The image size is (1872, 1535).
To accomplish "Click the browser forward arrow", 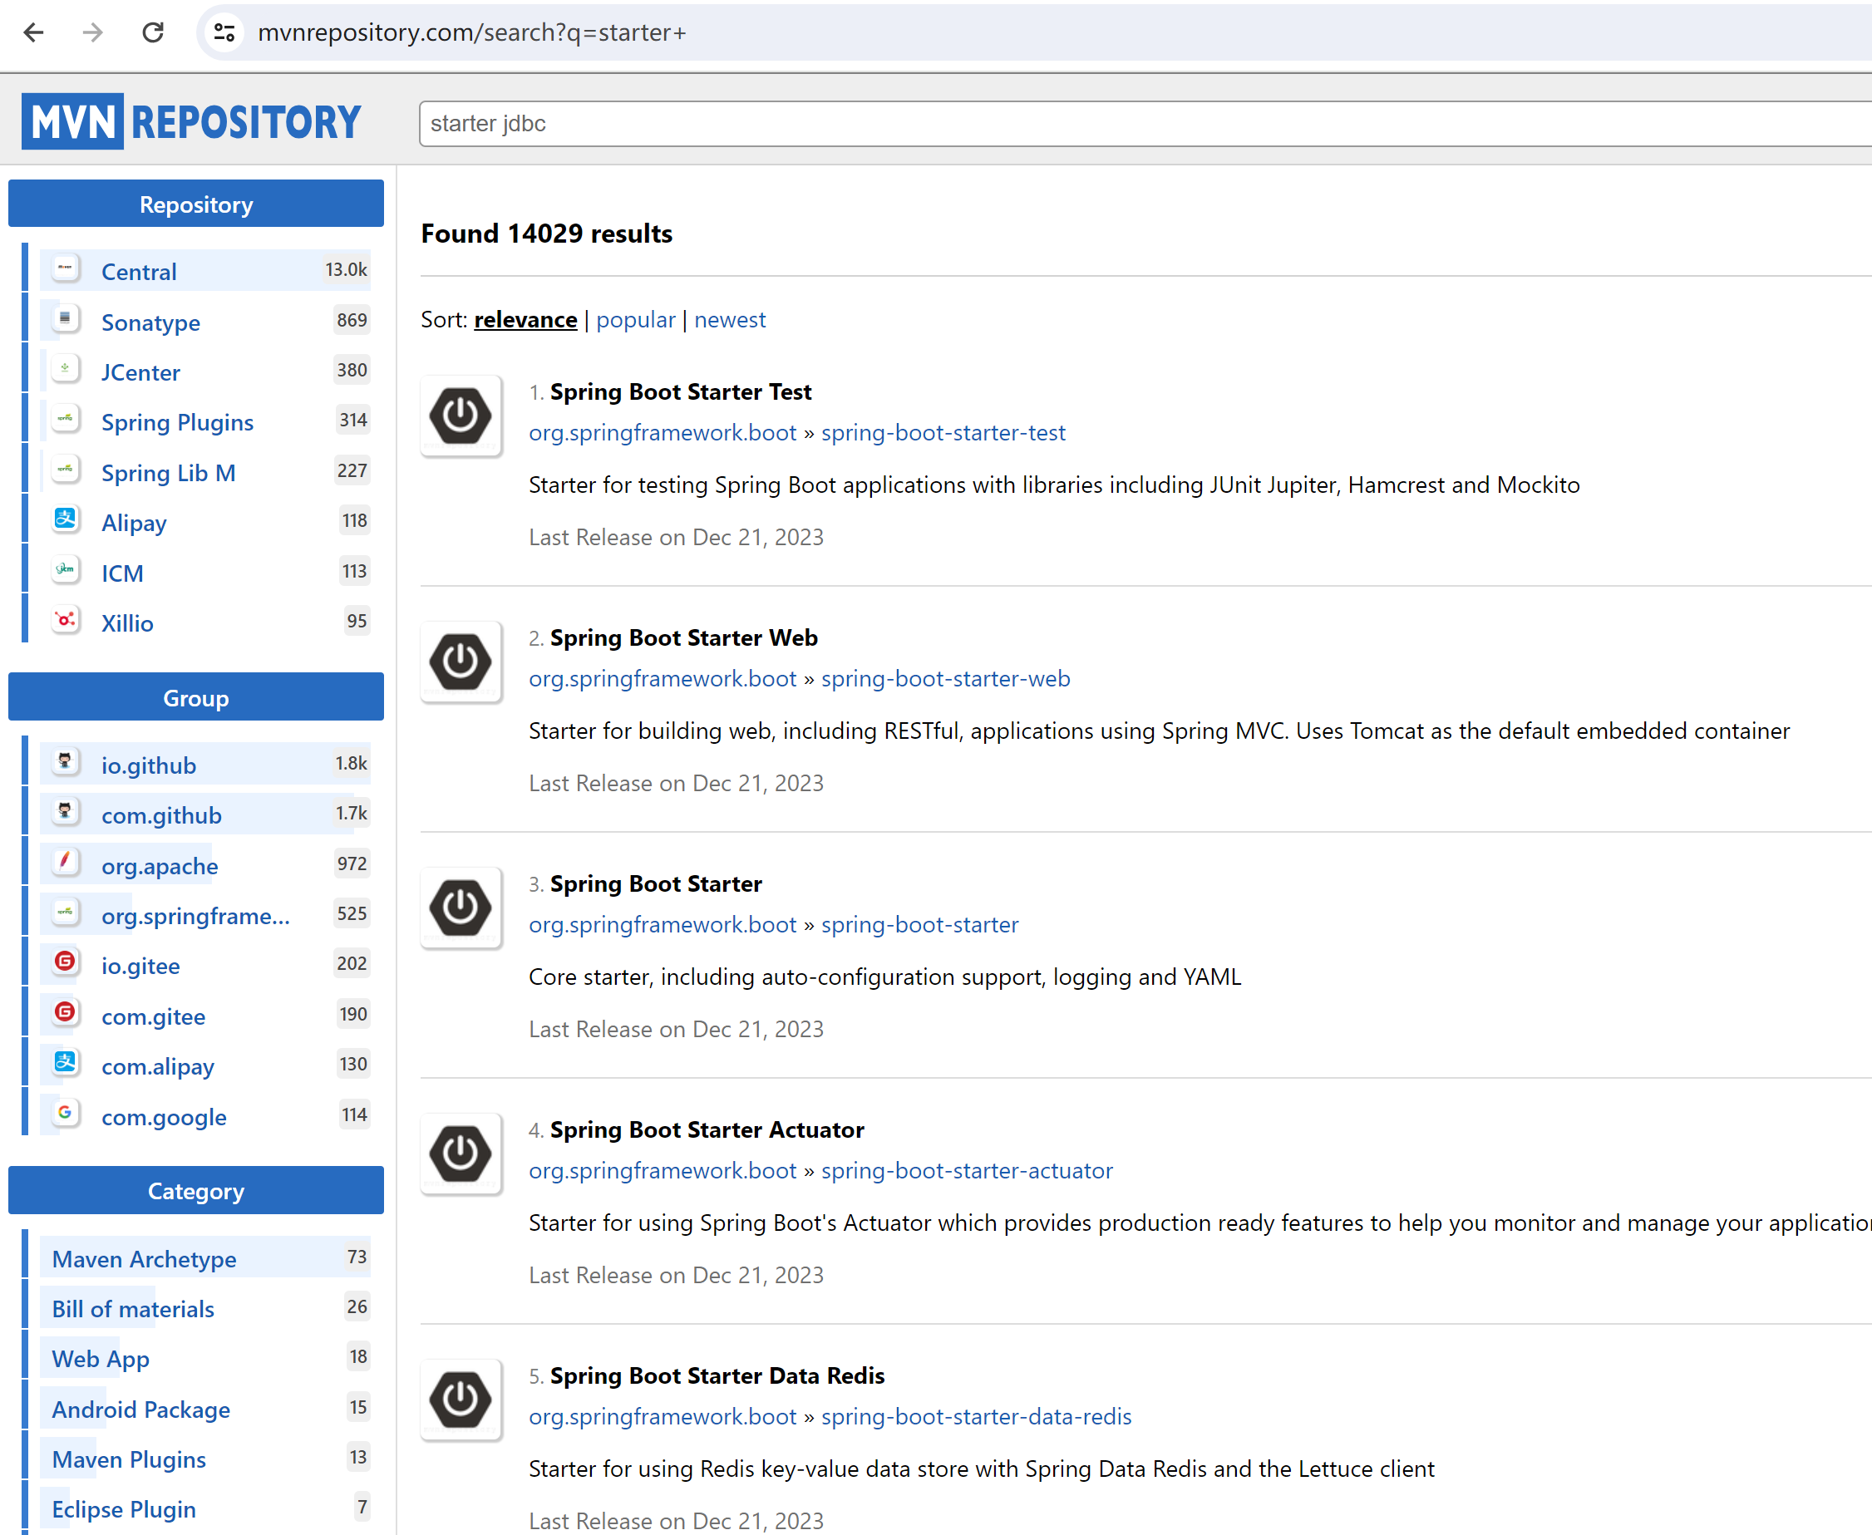I will click(93, 32).
